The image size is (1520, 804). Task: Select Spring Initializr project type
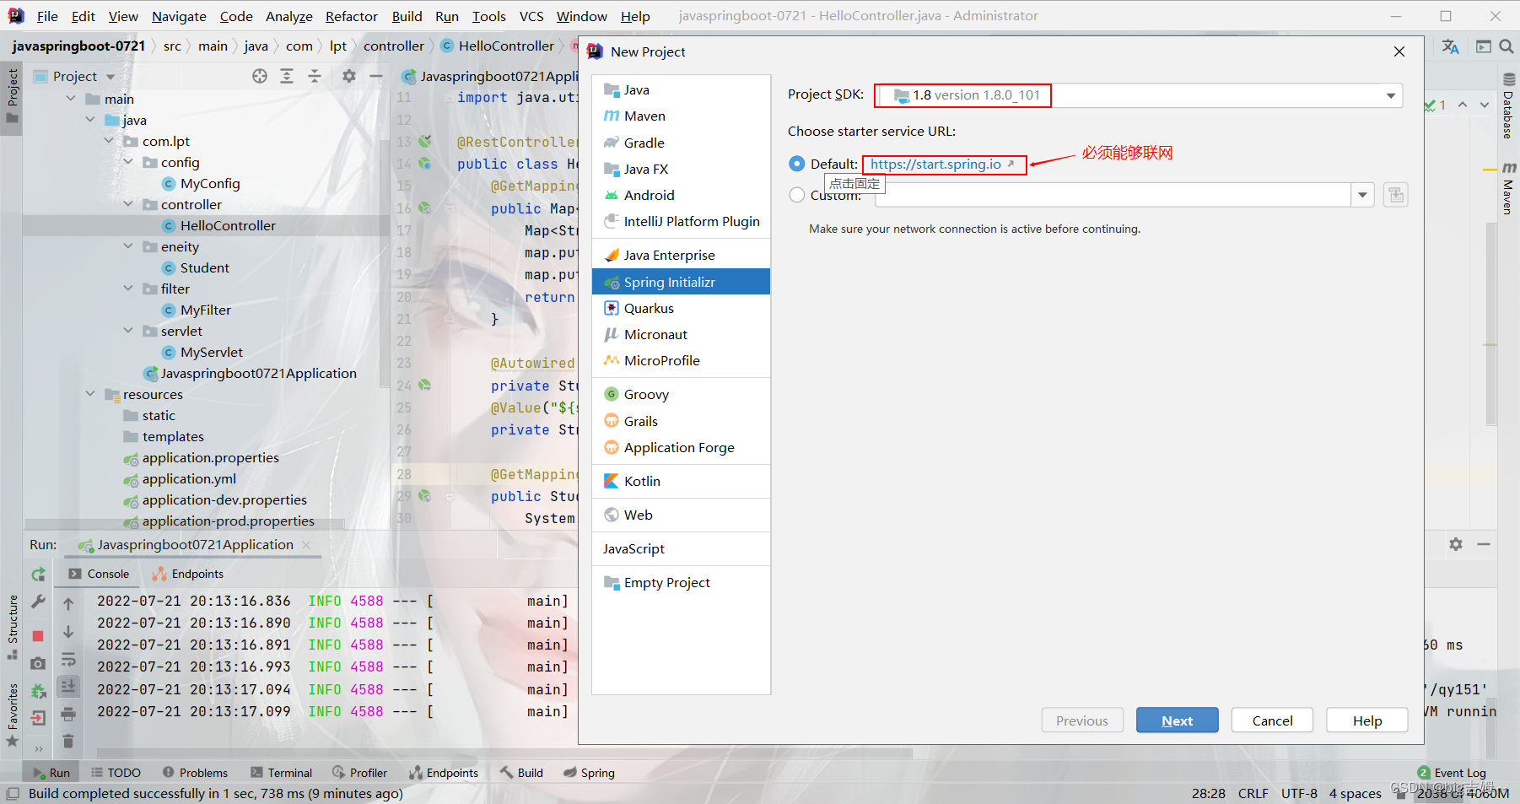(682, 282)
